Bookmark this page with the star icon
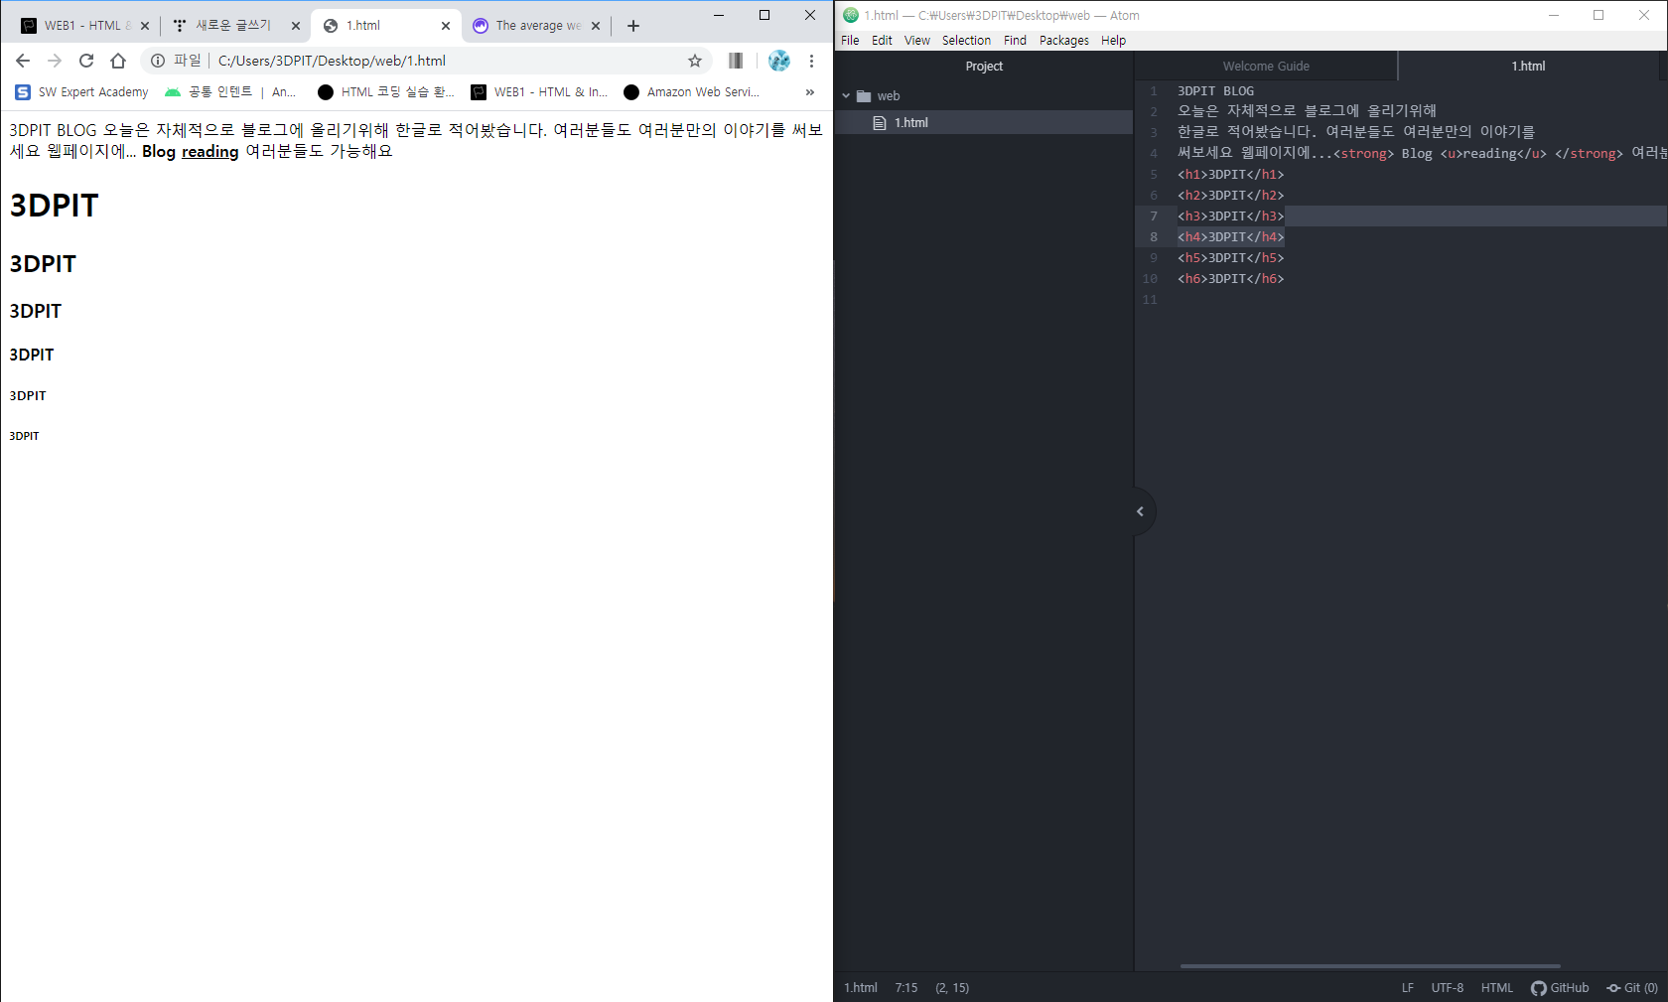Screen dimensions: 1668x1002 point(695,61)
